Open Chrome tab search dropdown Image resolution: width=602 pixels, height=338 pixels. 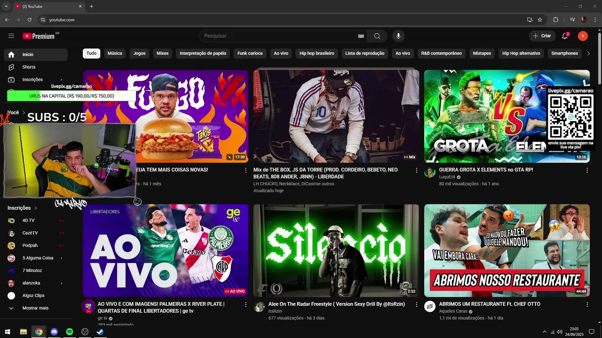[6, 7]
